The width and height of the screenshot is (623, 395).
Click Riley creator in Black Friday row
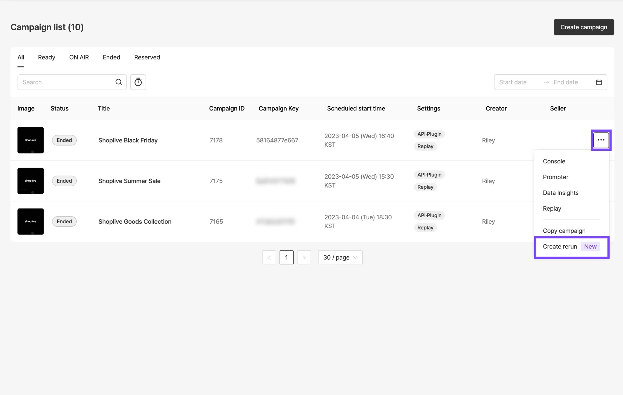[x=489, y=140]
